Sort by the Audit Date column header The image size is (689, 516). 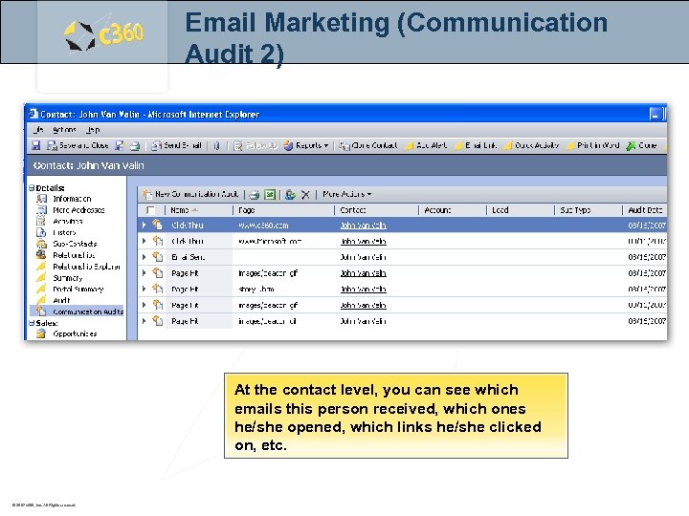click(645, 210)
